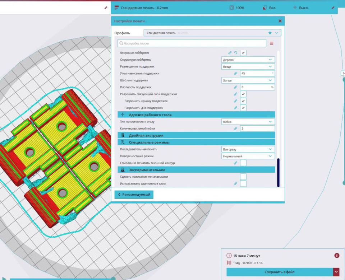Click the infill 100% icon in header

pos(231,8)
